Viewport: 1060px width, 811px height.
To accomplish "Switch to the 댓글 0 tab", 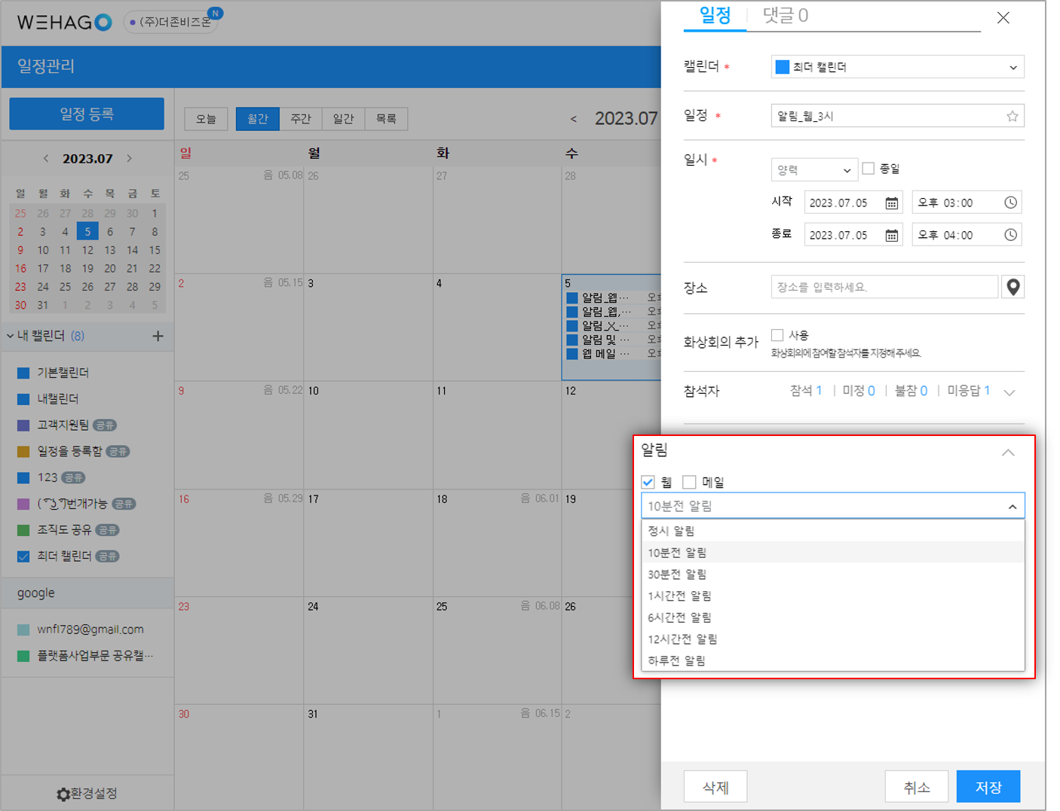I will 785,16.
